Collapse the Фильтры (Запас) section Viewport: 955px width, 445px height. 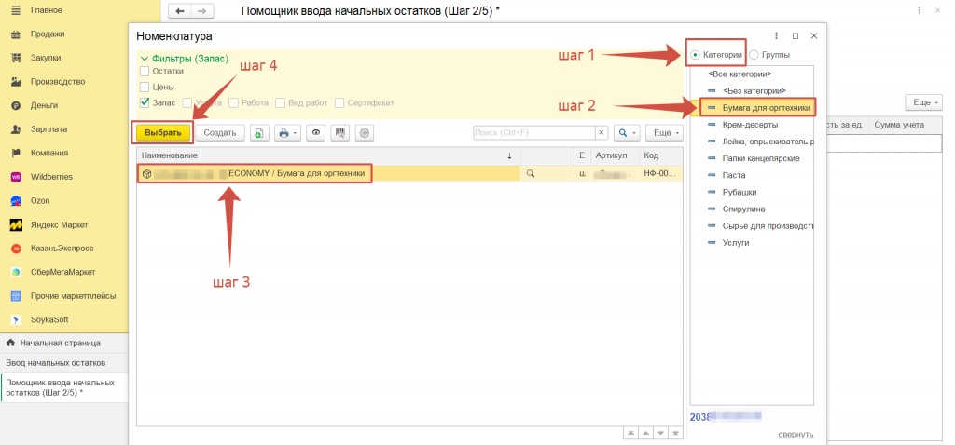(x=144, y=58)
